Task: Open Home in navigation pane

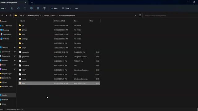Action: [4, 21]
